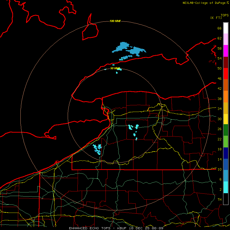Select the cyan swatch in the legend
Screen dimensions: 230x230
pyautogui.click(x=226, y=187)
